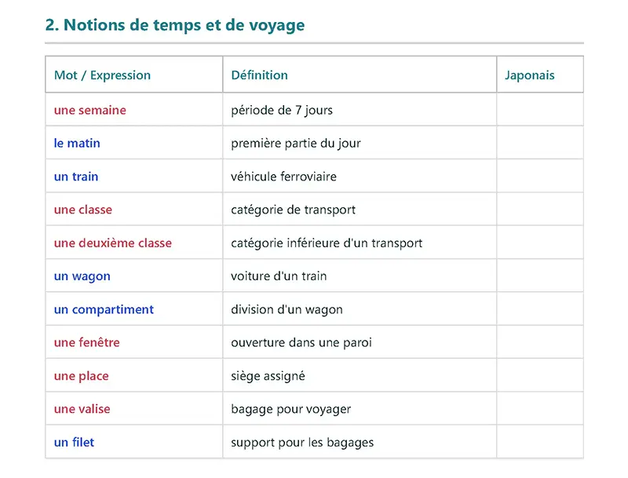The image size is (628, 478).
Task: Select the definition "période de 7 jours"
Action: pyautogui.click(x=282, y=111)
